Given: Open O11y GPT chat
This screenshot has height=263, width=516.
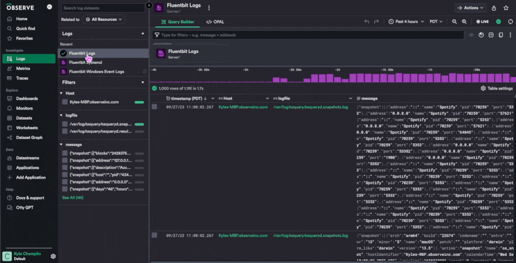Looking at the screenshot, I should [25, 207].
